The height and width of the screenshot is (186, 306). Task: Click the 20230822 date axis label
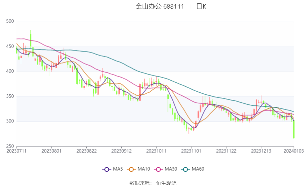click(86, 151)
